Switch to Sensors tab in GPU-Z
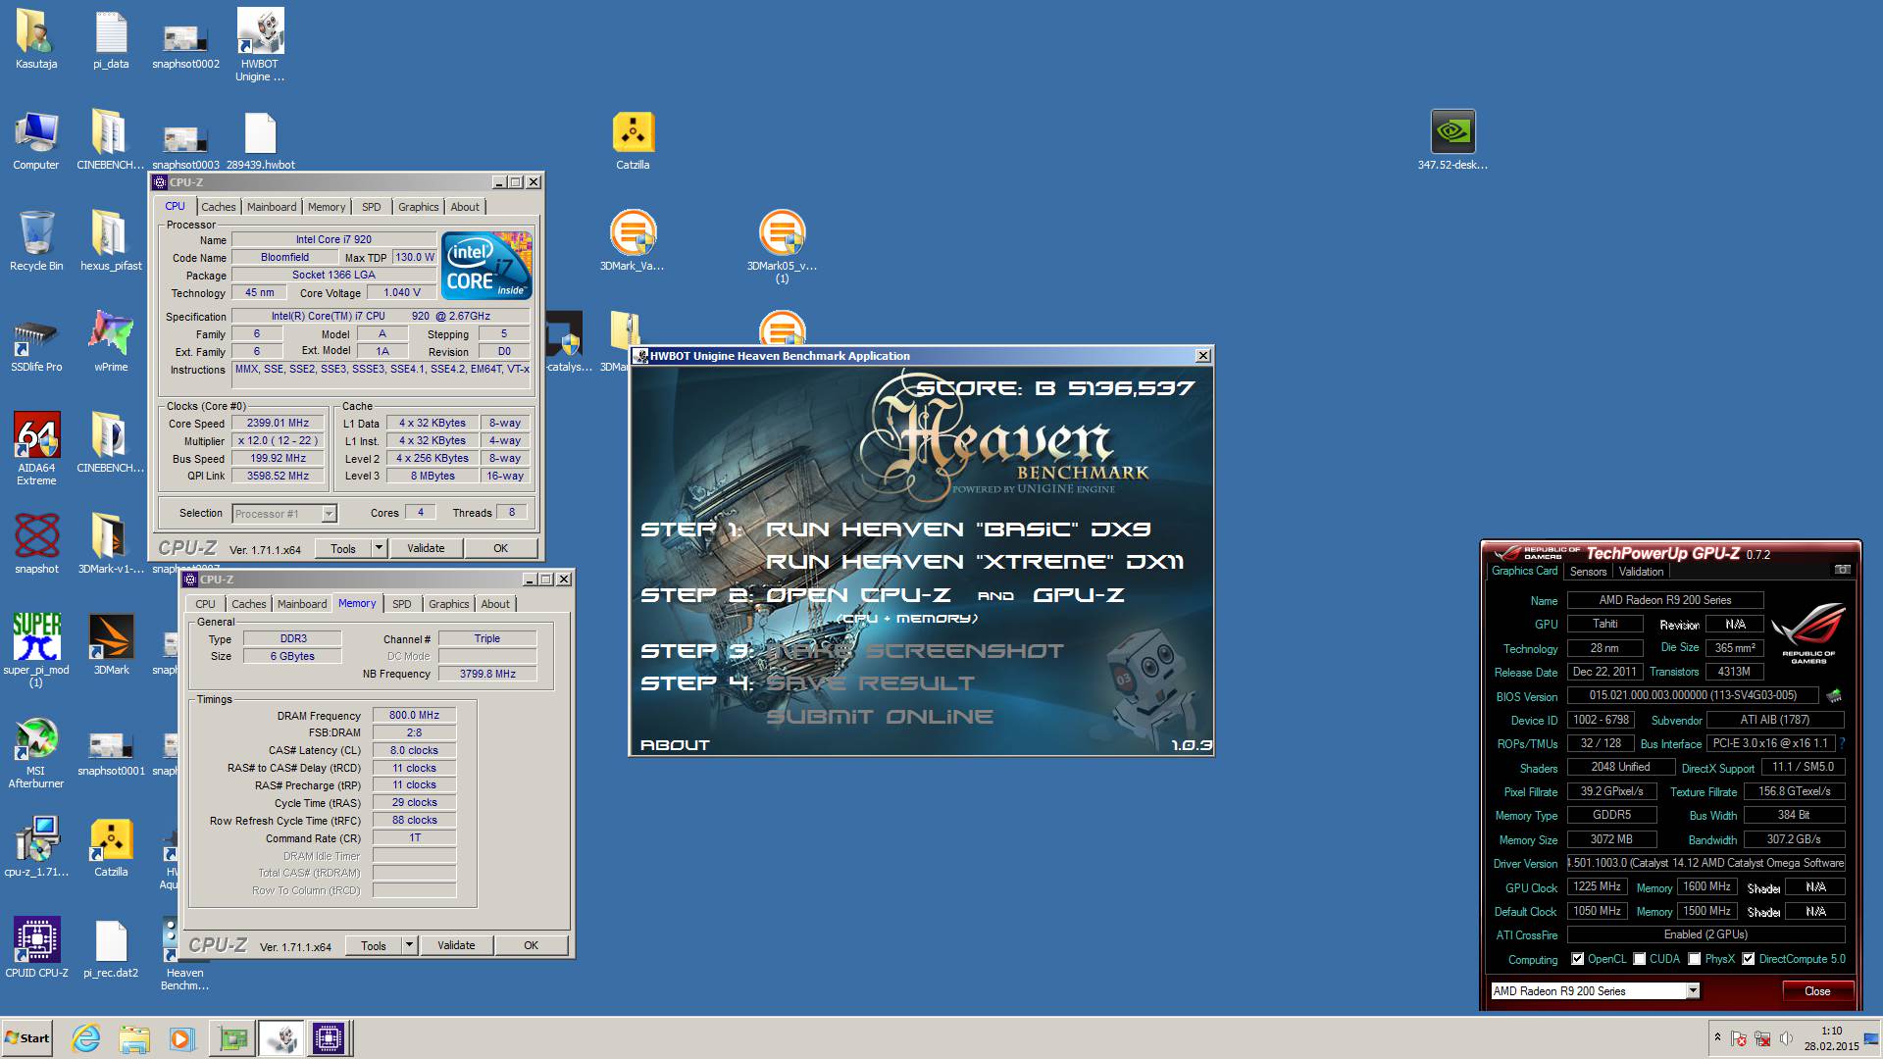The height and width of the screenshot is (1059, 1883). pyautogui.click(x=1588, y=572)
